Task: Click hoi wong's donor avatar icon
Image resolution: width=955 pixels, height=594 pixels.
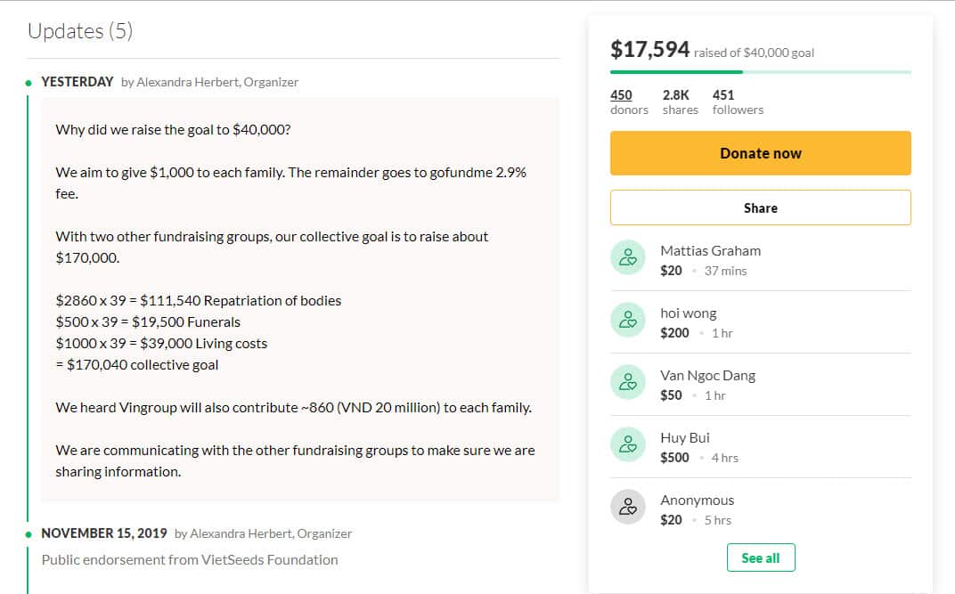Action: tap(627, 320)
